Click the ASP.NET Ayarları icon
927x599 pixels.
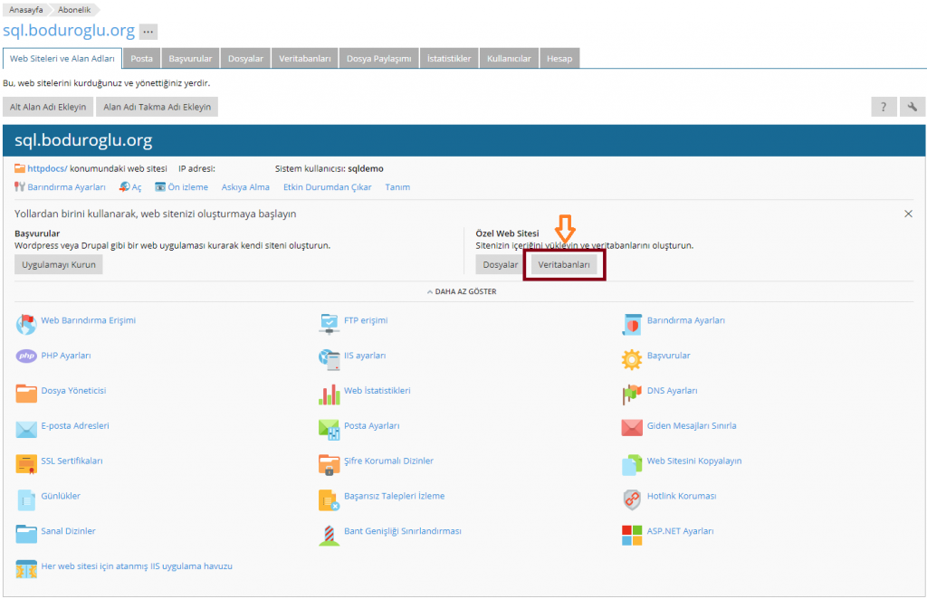coord(631,534)
